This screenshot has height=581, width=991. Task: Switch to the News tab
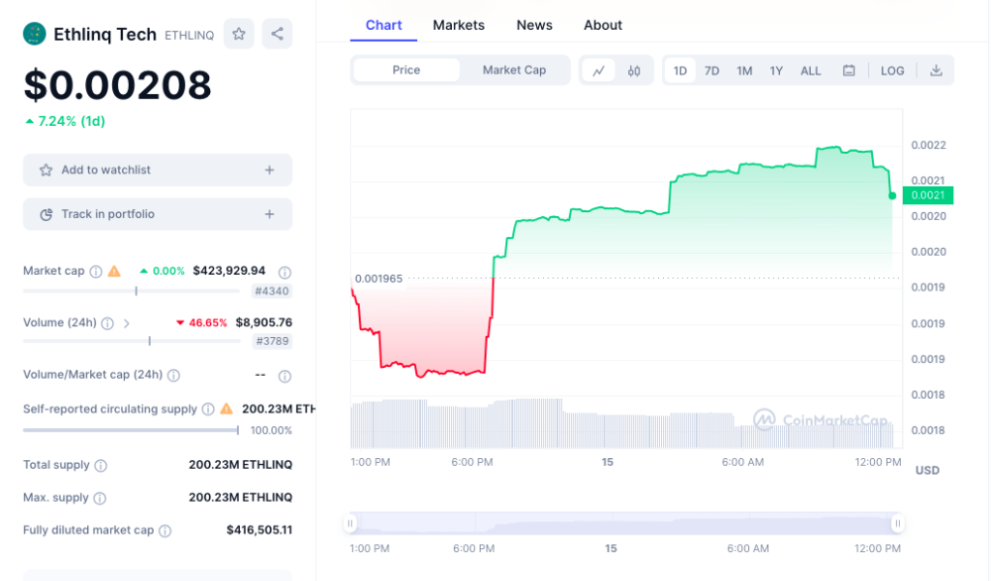click(534, 25)
